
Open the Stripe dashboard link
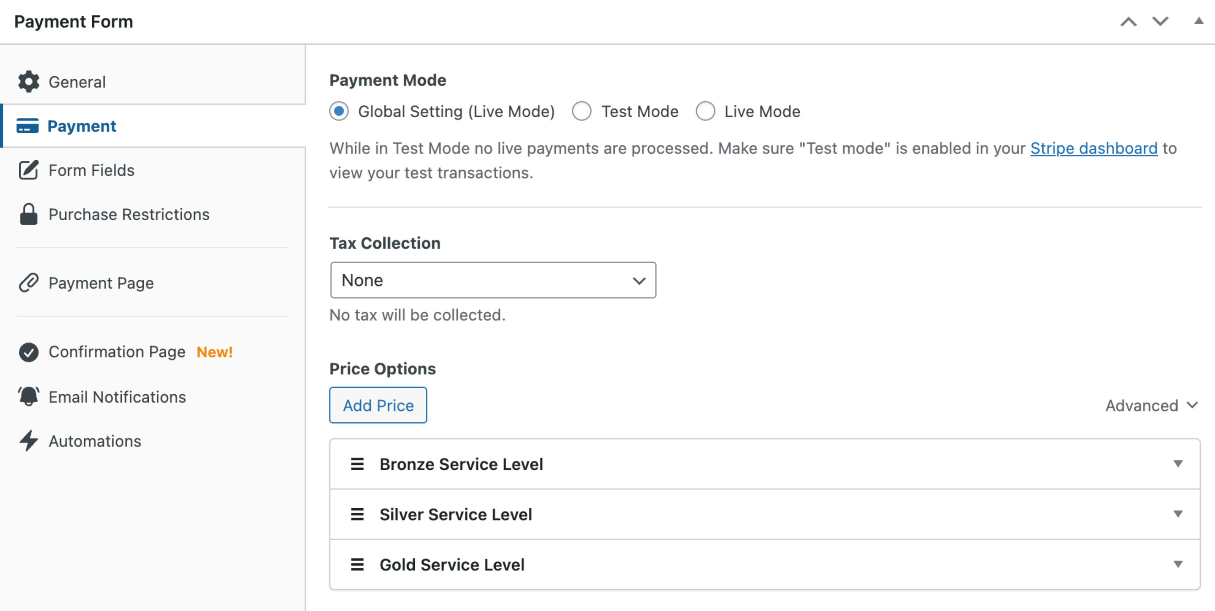point(1093,149)
